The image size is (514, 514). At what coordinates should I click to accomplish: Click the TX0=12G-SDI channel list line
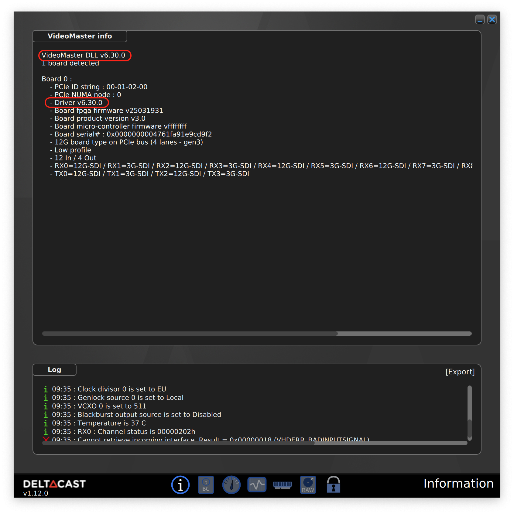(149, 174)
